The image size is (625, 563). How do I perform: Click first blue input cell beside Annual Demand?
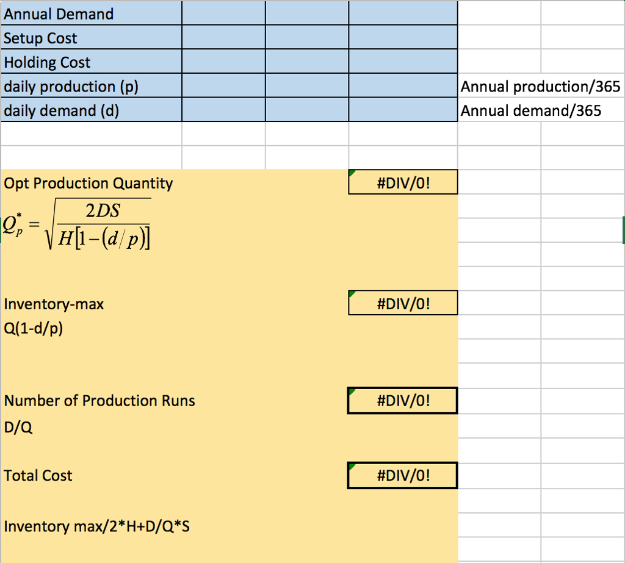[223, 13]
